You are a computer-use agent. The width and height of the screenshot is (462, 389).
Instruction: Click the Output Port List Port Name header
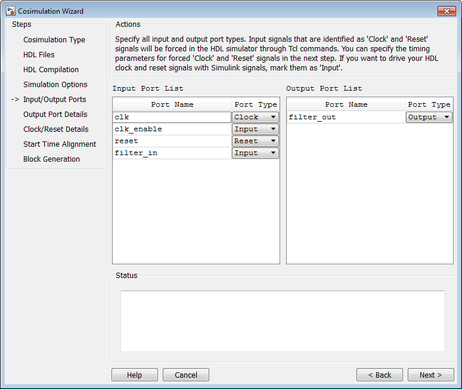point(346,104)
